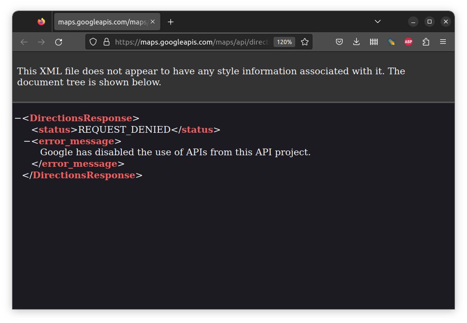Click the closing error_message tag
Image resolution: width=467 pixels, height=323 pixels.
tap(78, 164)
